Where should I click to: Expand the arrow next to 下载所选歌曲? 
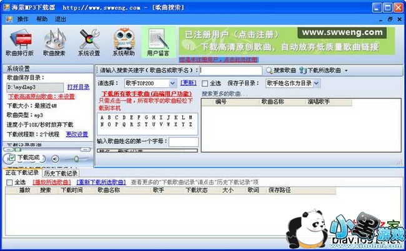(x=346, y=70)
